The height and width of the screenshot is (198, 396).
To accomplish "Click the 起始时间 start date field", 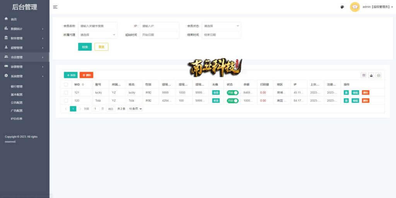I will click(x=160, y=35).
